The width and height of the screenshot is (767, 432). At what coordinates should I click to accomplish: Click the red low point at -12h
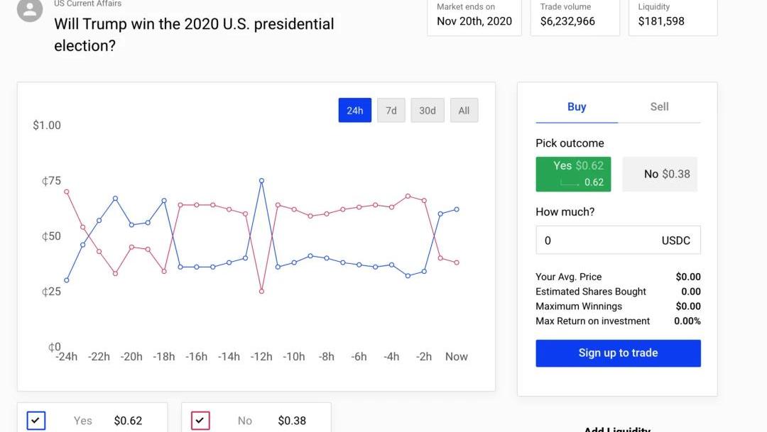pyautogui.click(x=261, y=292)
